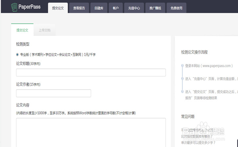The image size is (238, 147).
Task: Click the 检测论文操作流程 heading
Action: pos(194,52)
